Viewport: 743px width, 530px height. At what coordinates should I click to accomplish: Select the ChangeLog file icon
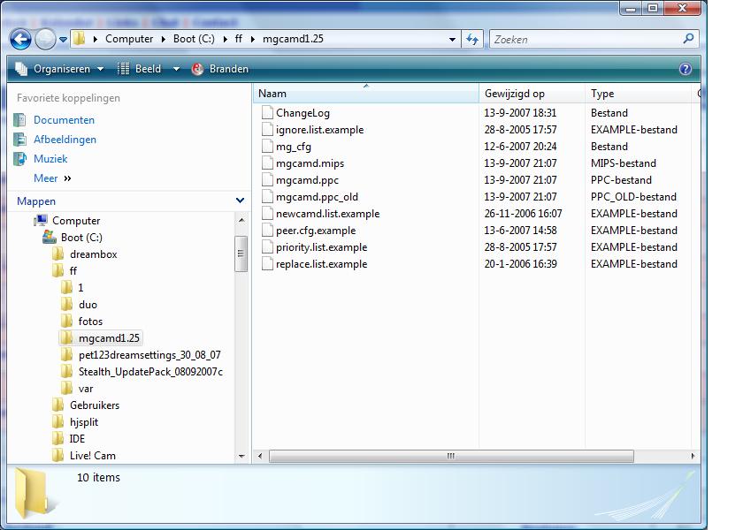[x=268, y=113]
